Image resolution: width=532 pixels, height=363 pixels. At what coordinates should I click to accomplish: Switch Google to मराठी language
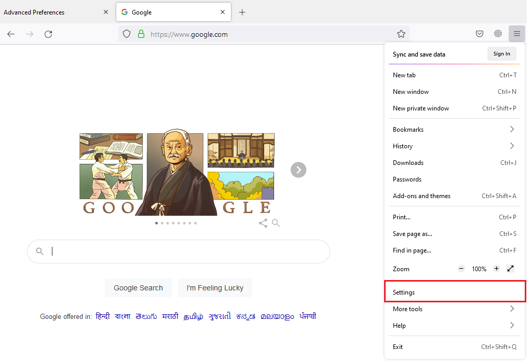[x=170, y=316]
